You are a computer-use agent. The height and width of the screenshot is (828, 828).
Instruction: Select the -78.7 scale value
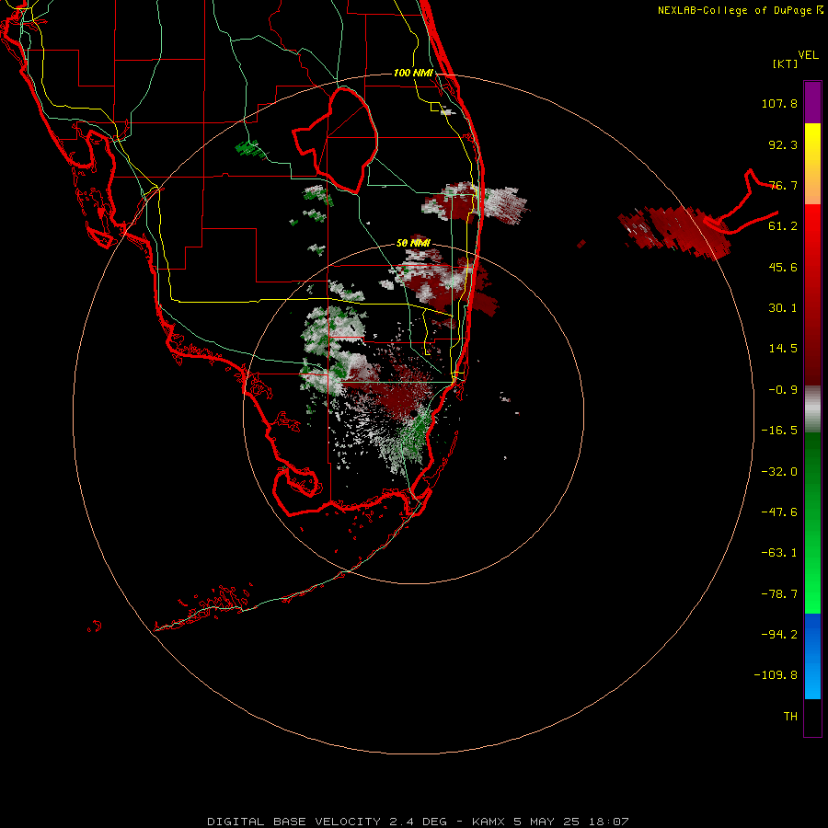point(779,594)
